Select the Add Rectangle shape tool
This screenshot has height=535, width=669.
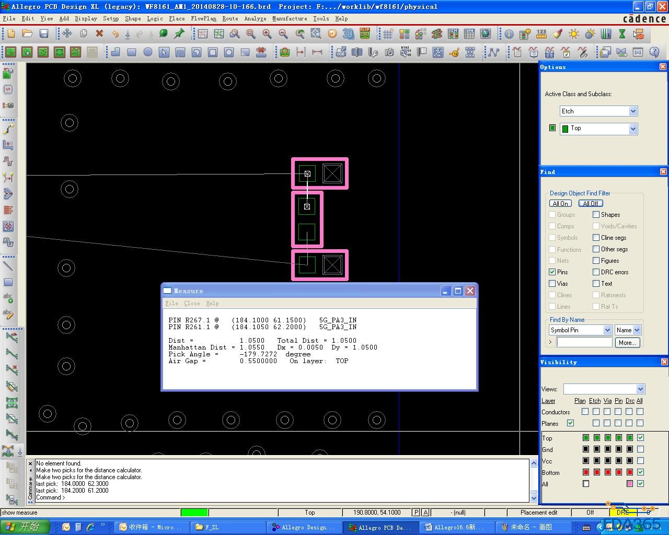click(132, 52)
